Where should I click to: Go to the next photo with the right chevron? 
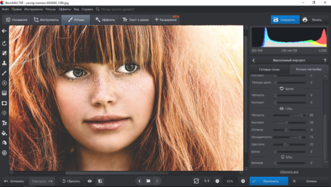[x=157, y=181]
